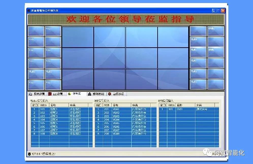This screenshot has height=164, width=253.
Task: Click the red LED设置 tab icon
Action: [50, 94]
